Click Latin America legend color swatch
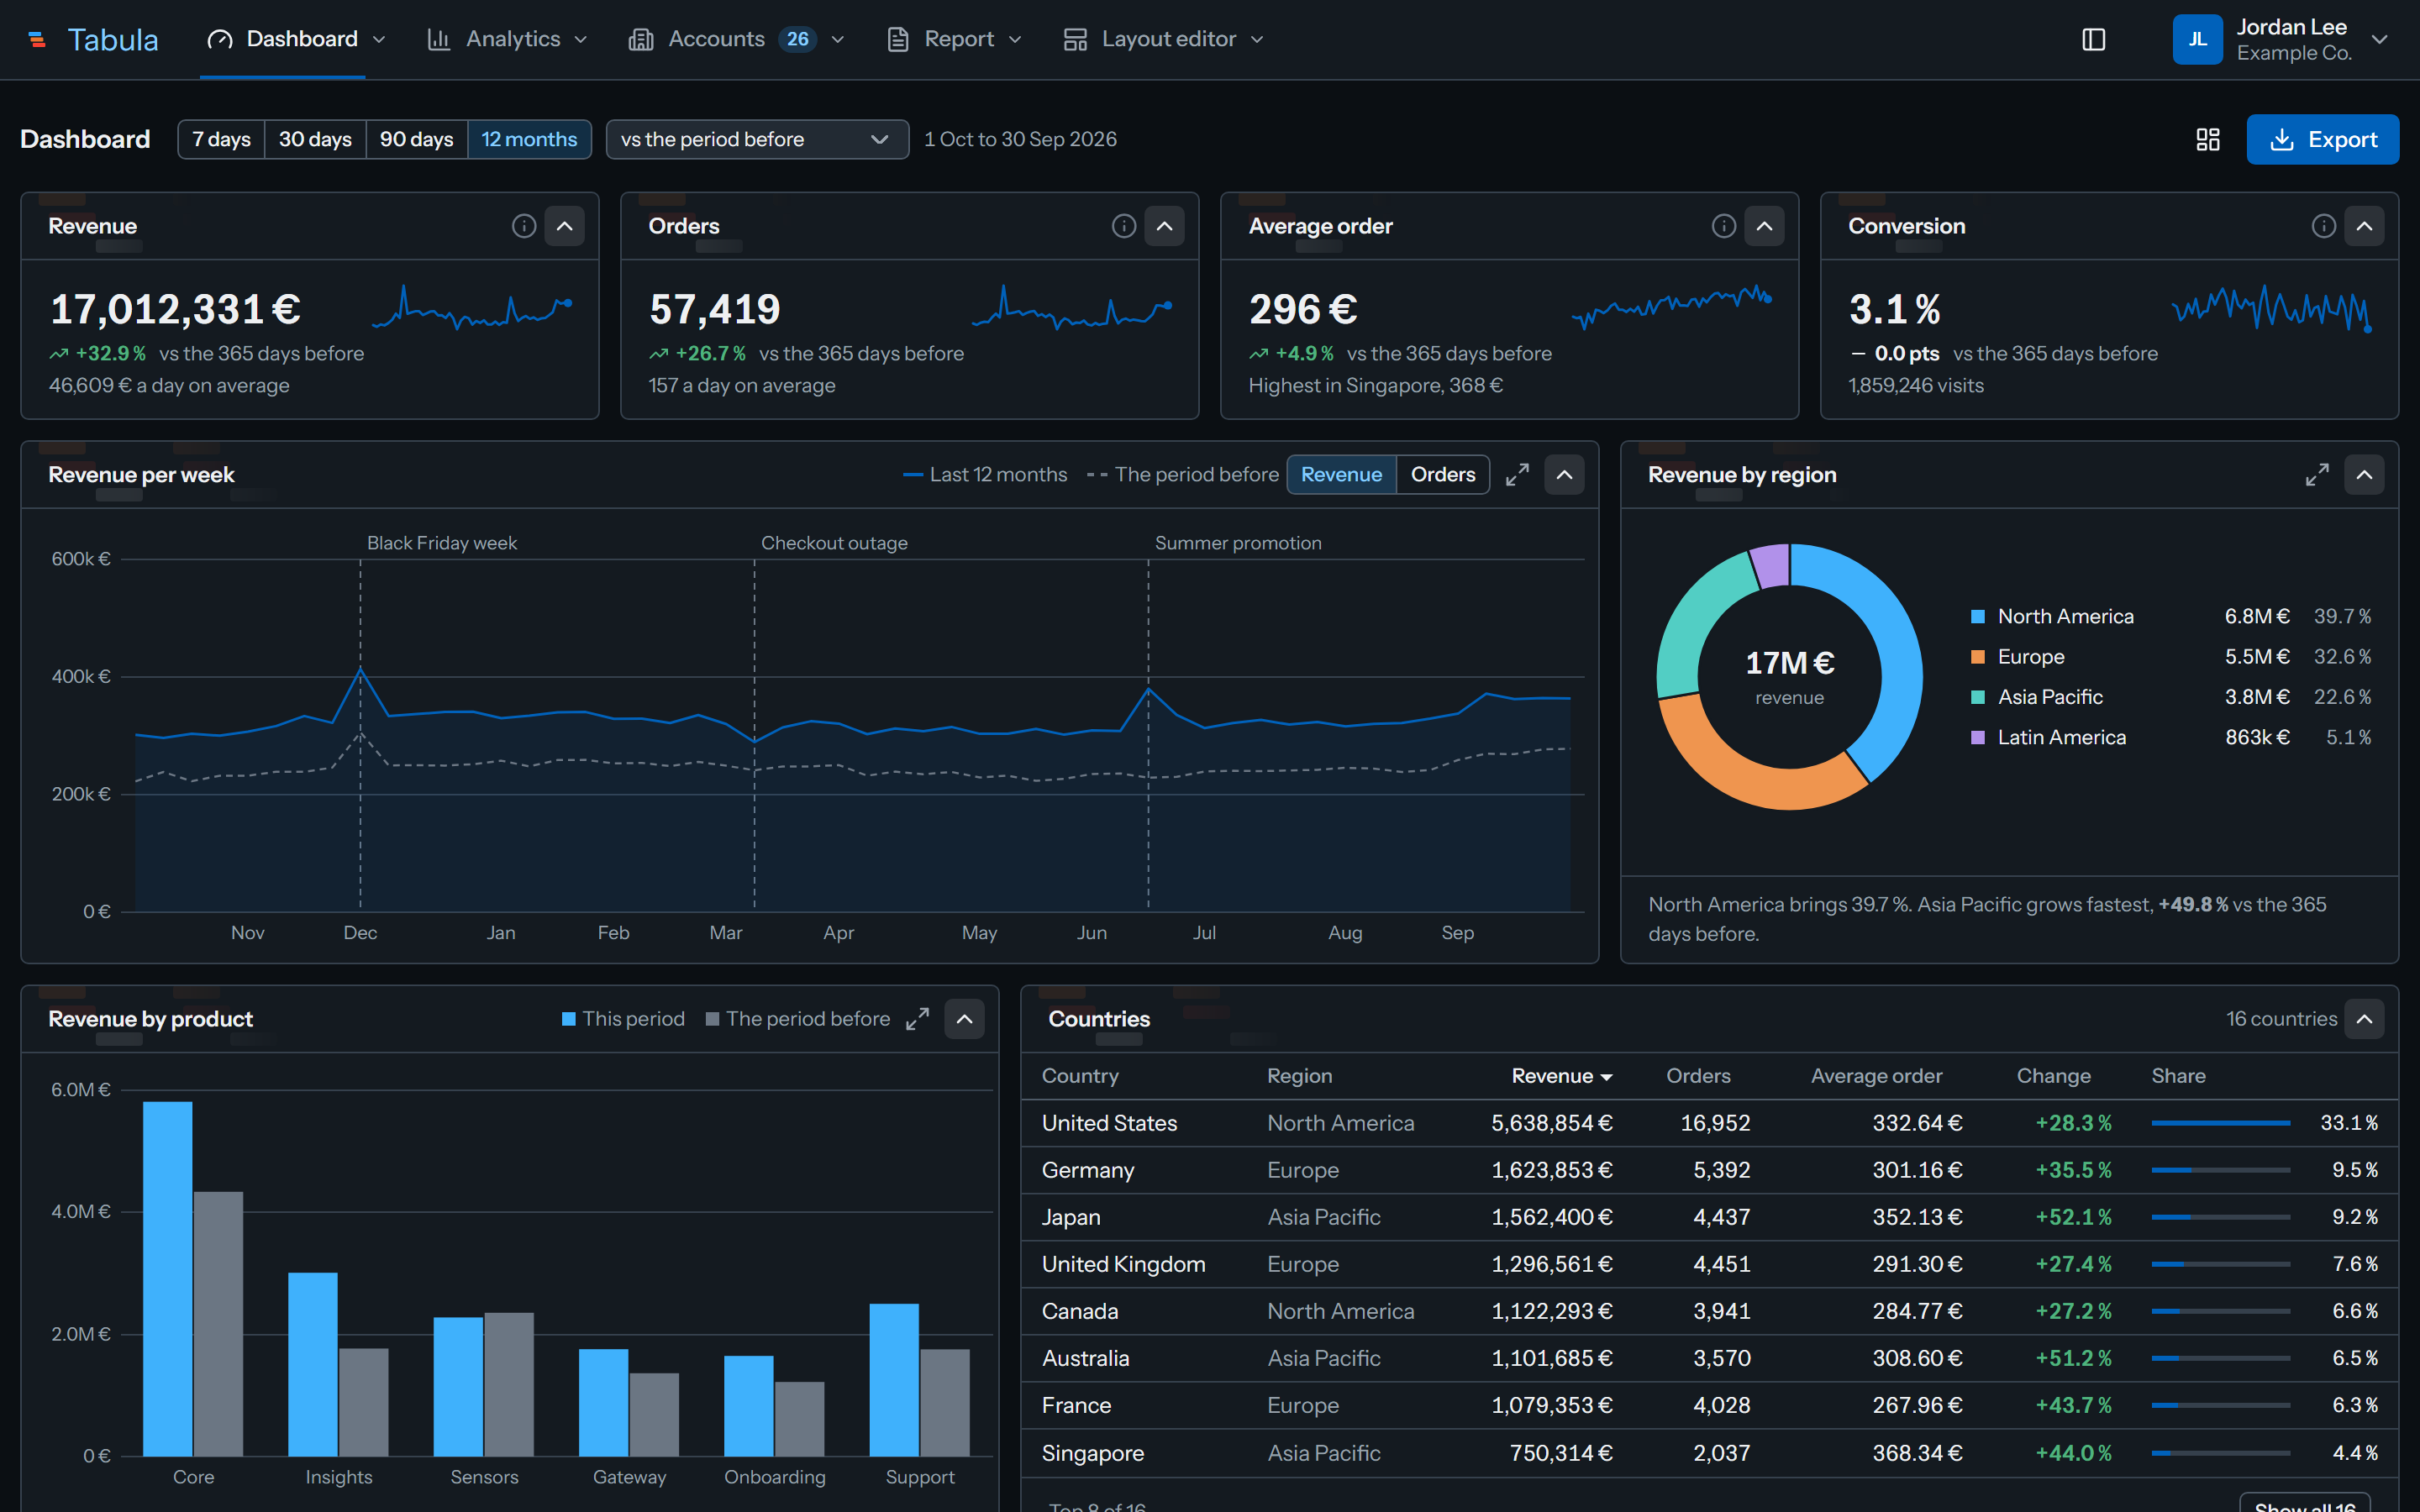2420x1512 pixels. pos(1977,737)
